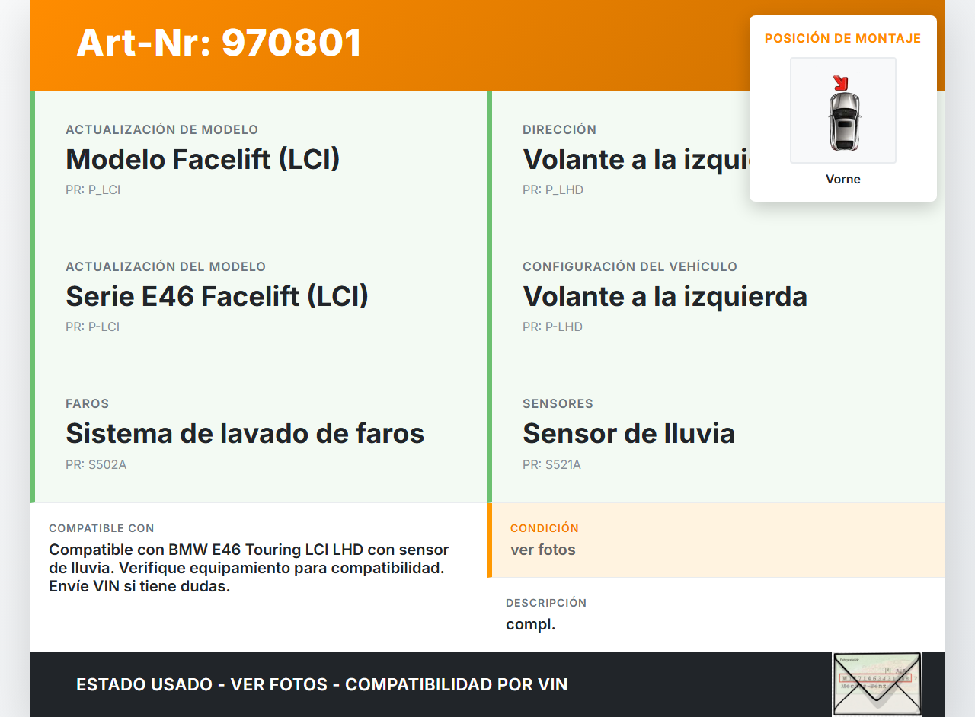
Task: Click the 'Dirección' label
Action: (x=559, y=130)
